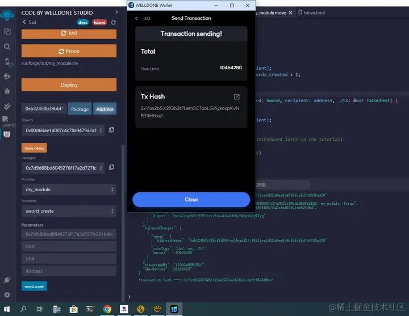
Task: Open Solidity compiler icon in sidebar
Action: pos(8,62)
